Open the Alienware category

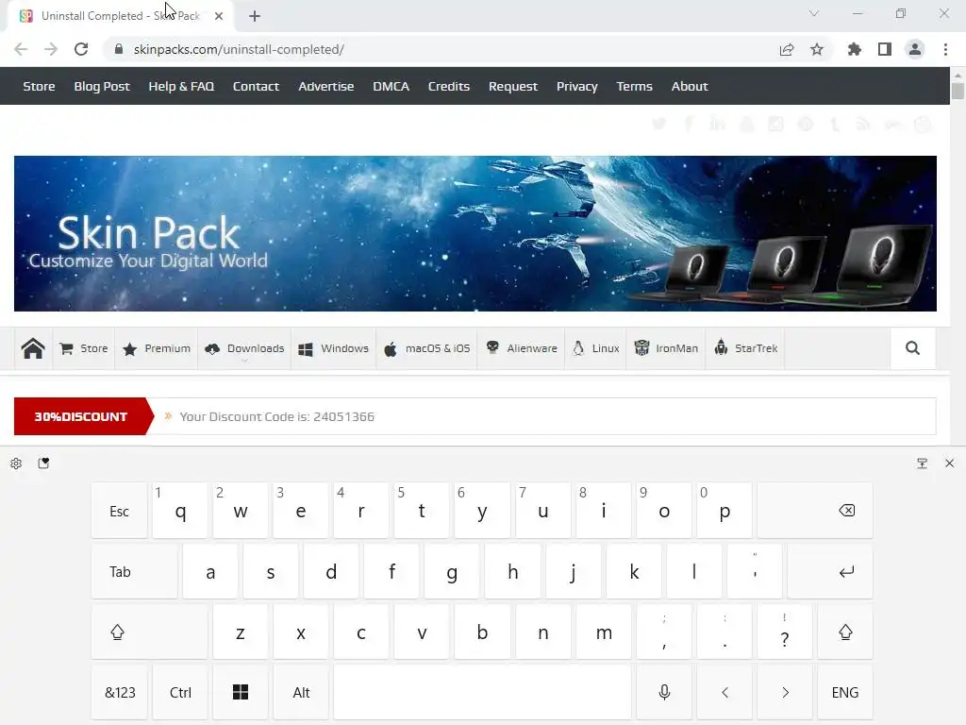[521, 348]
